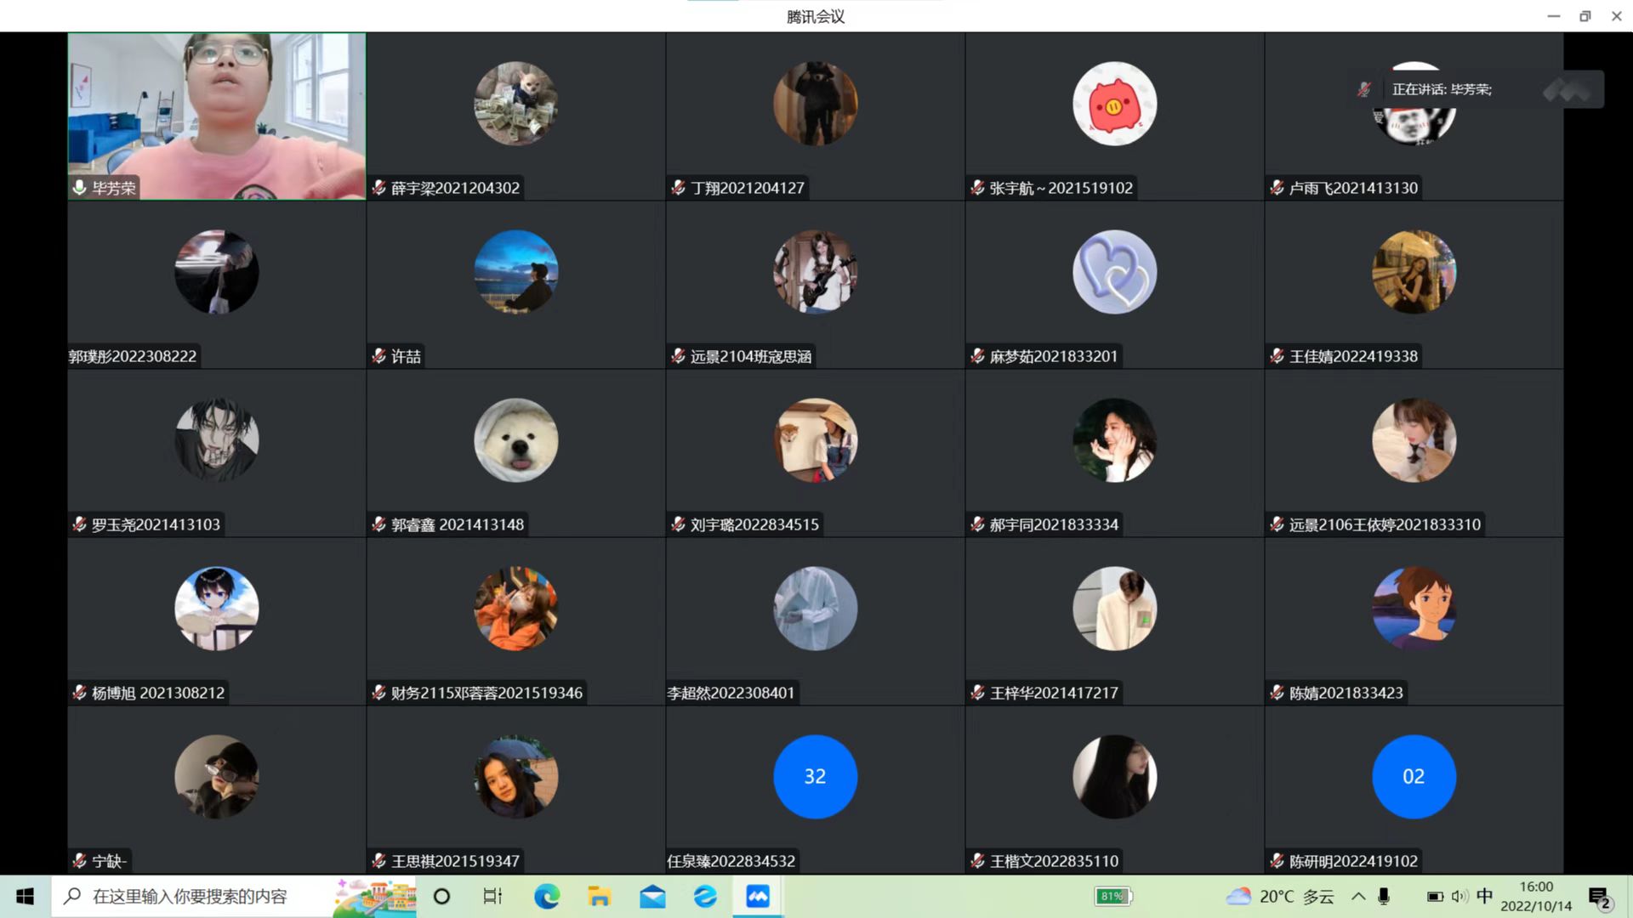Image resolution: width=1633 pixels, height=918 pixels.
Task: Click Tencent Meeting taskbar icon
Action: 758,896
